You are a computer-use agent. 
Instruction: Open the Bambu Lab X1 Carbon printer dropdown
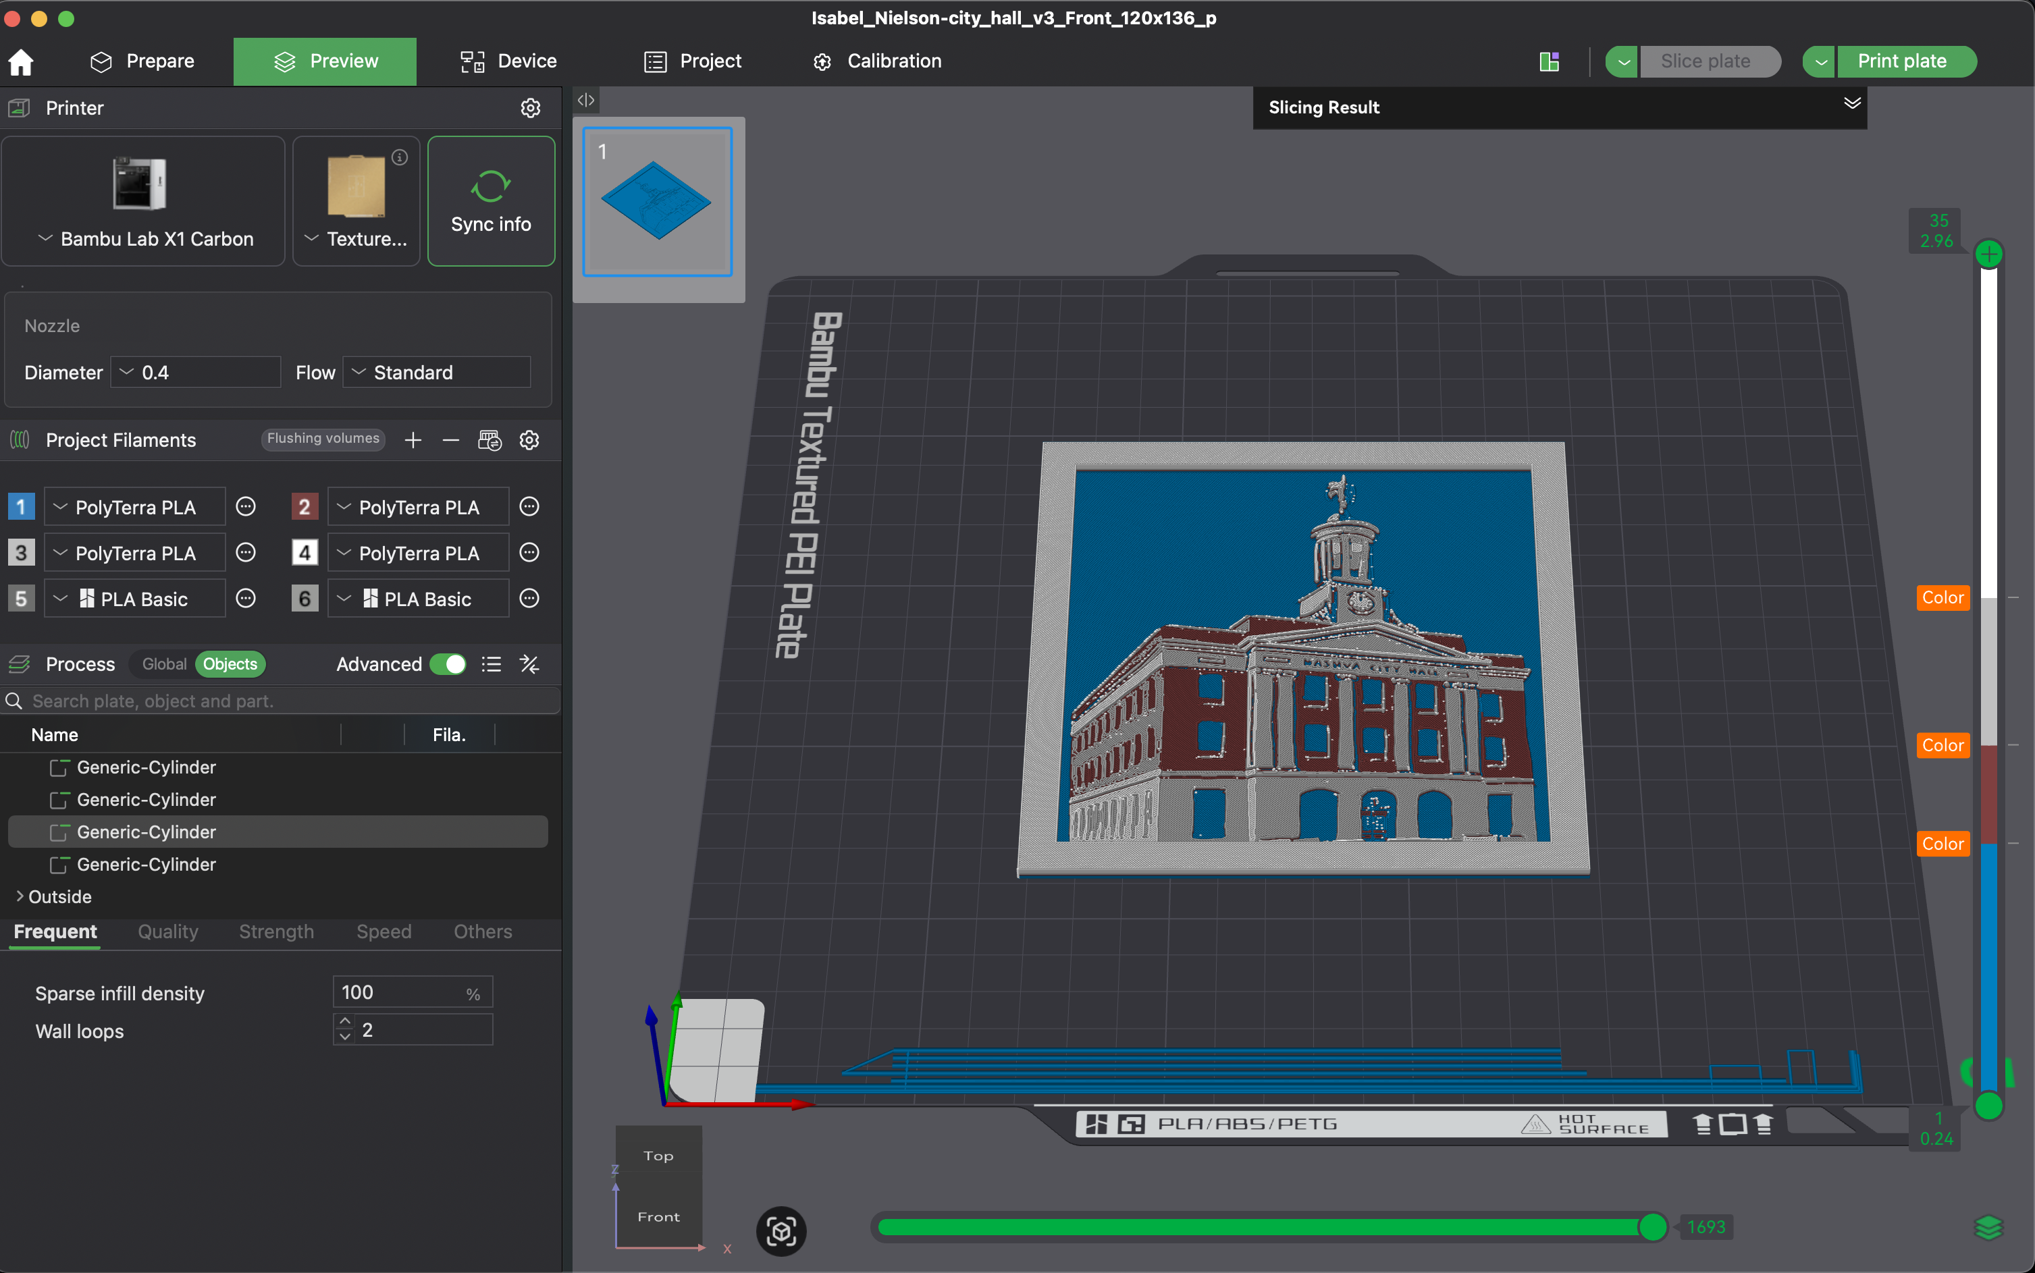pos(144,239)
